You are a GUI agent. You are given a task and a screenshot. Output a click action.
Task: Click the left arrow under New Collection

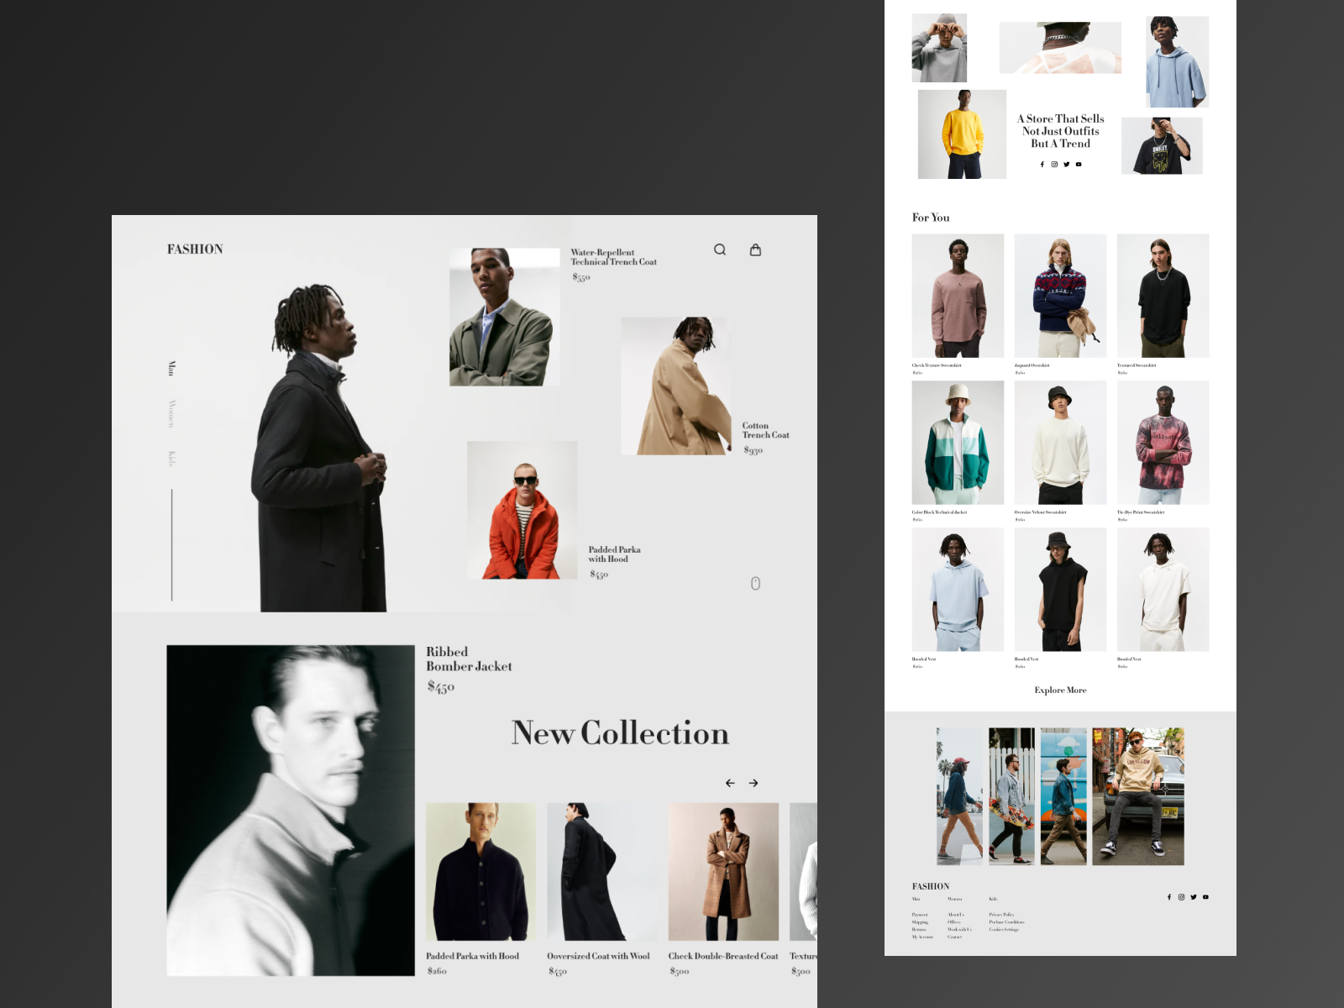point(730,782)
